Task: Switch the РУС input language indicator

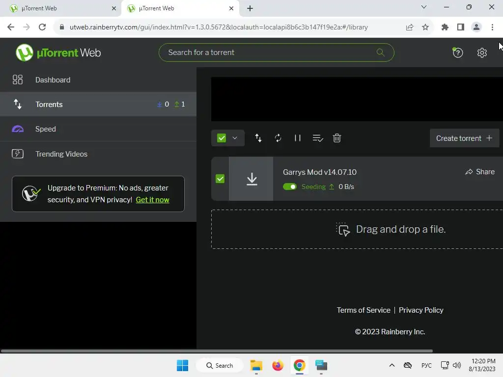Action: click(426, 365)
